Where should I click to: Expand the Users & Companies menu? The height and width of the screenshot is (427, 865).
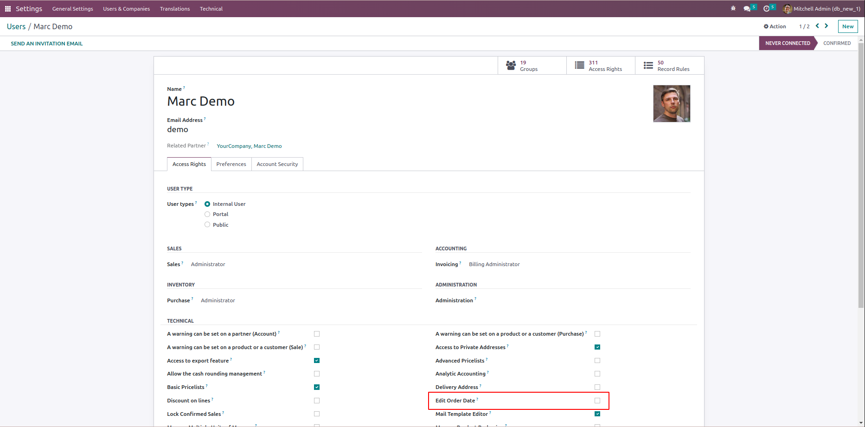click(x=126, y=9)
